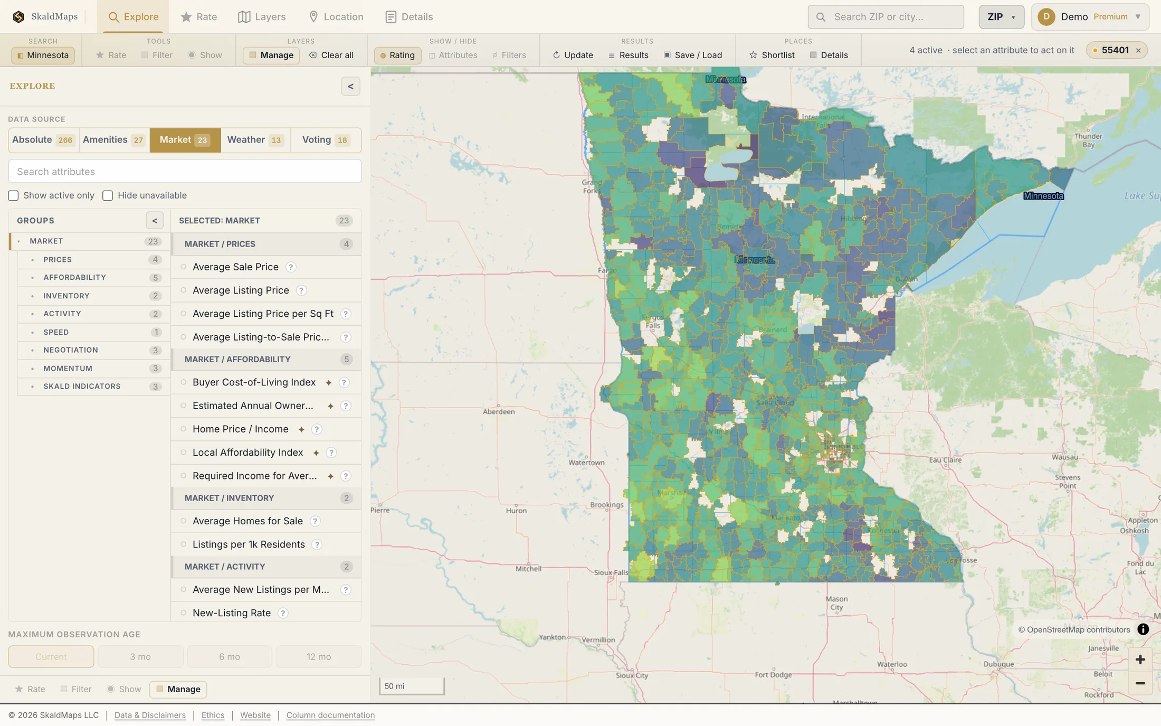Show help for Average Homes for Sale
Viewport: 1161px width, 726px height.
(x=315, y=521)
